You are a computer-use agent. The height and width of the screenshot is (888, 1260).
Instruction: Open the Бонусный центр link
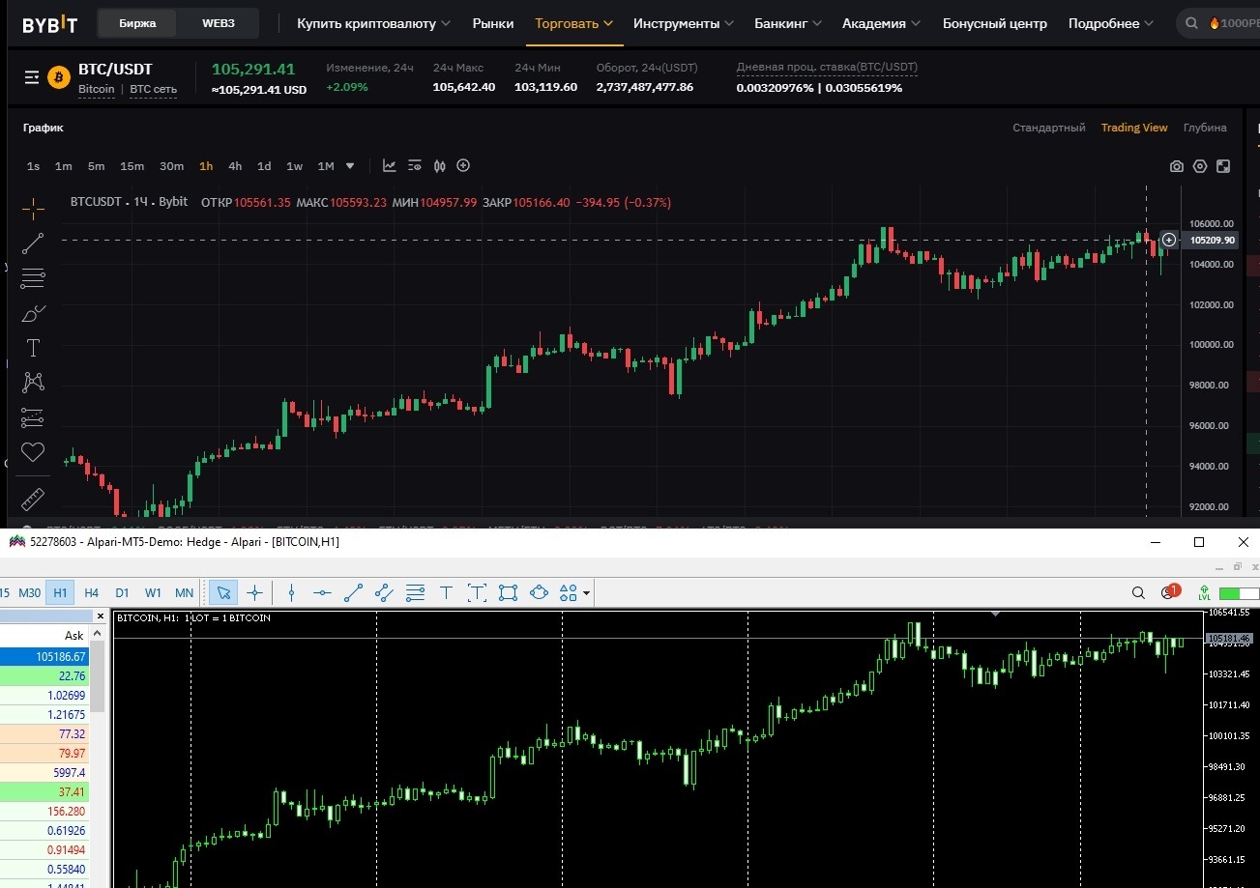pos(995,23)
